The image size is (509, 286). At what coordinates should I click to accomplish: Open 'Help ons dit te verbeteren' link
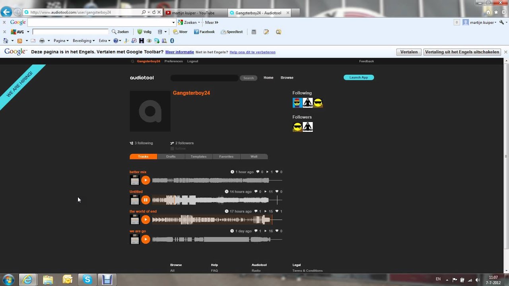coord(253,52)
